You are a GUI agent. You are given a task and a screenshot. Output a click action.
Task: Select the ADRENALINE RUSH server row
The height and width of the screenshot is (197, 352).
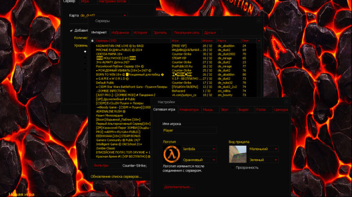tap(121, 111)
